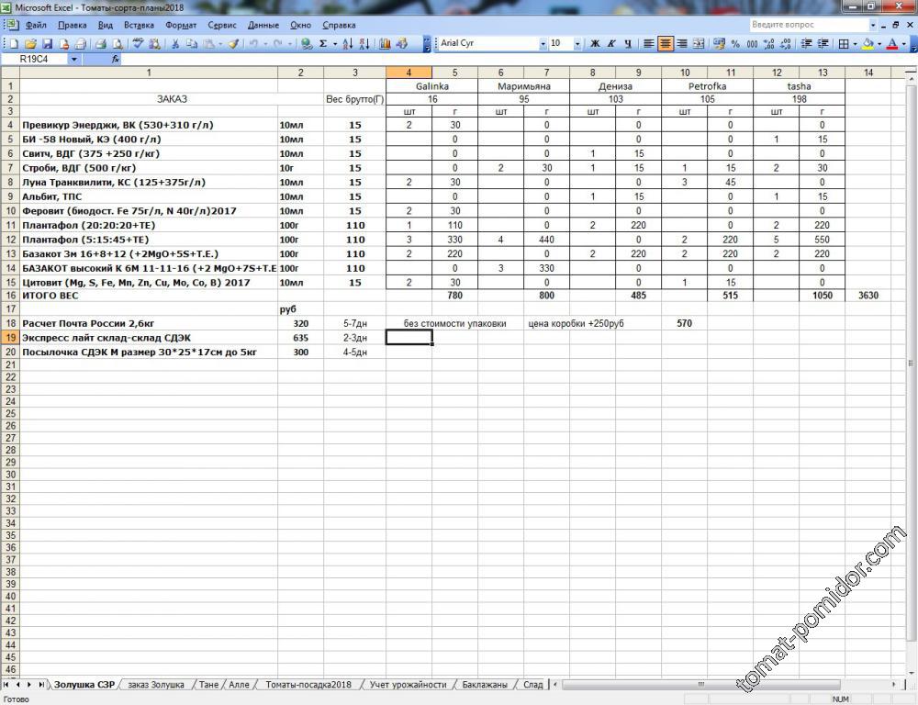The width and height of the screenshot is (918, 705).
Task: Click the Format Painter brush icon
Action: click(x=233, y=43)
